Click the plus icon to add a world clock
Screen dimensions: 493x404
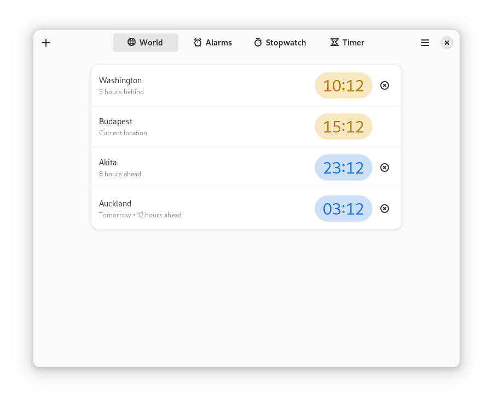click(x=46, y=43)
